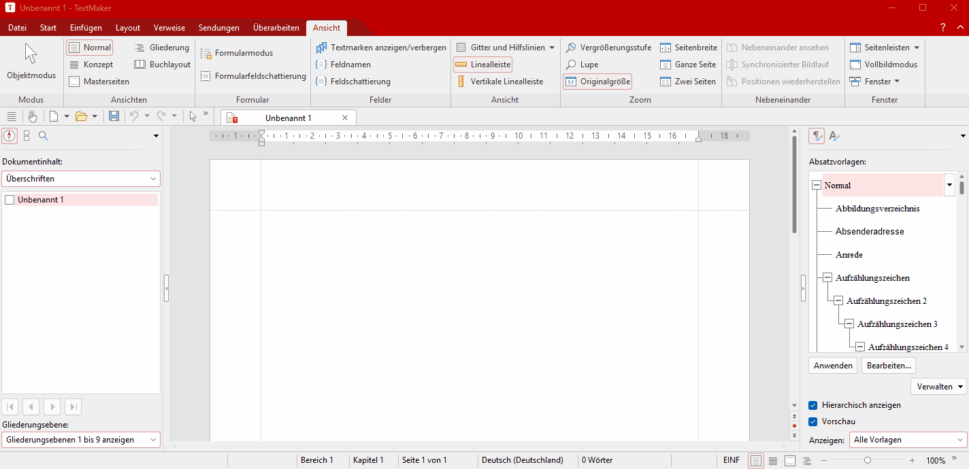Image resolution: width=969 pixels, height=469 pixels.
Task: Expand Gliederungsebene selection dropdown
Action: click(81, 440)
